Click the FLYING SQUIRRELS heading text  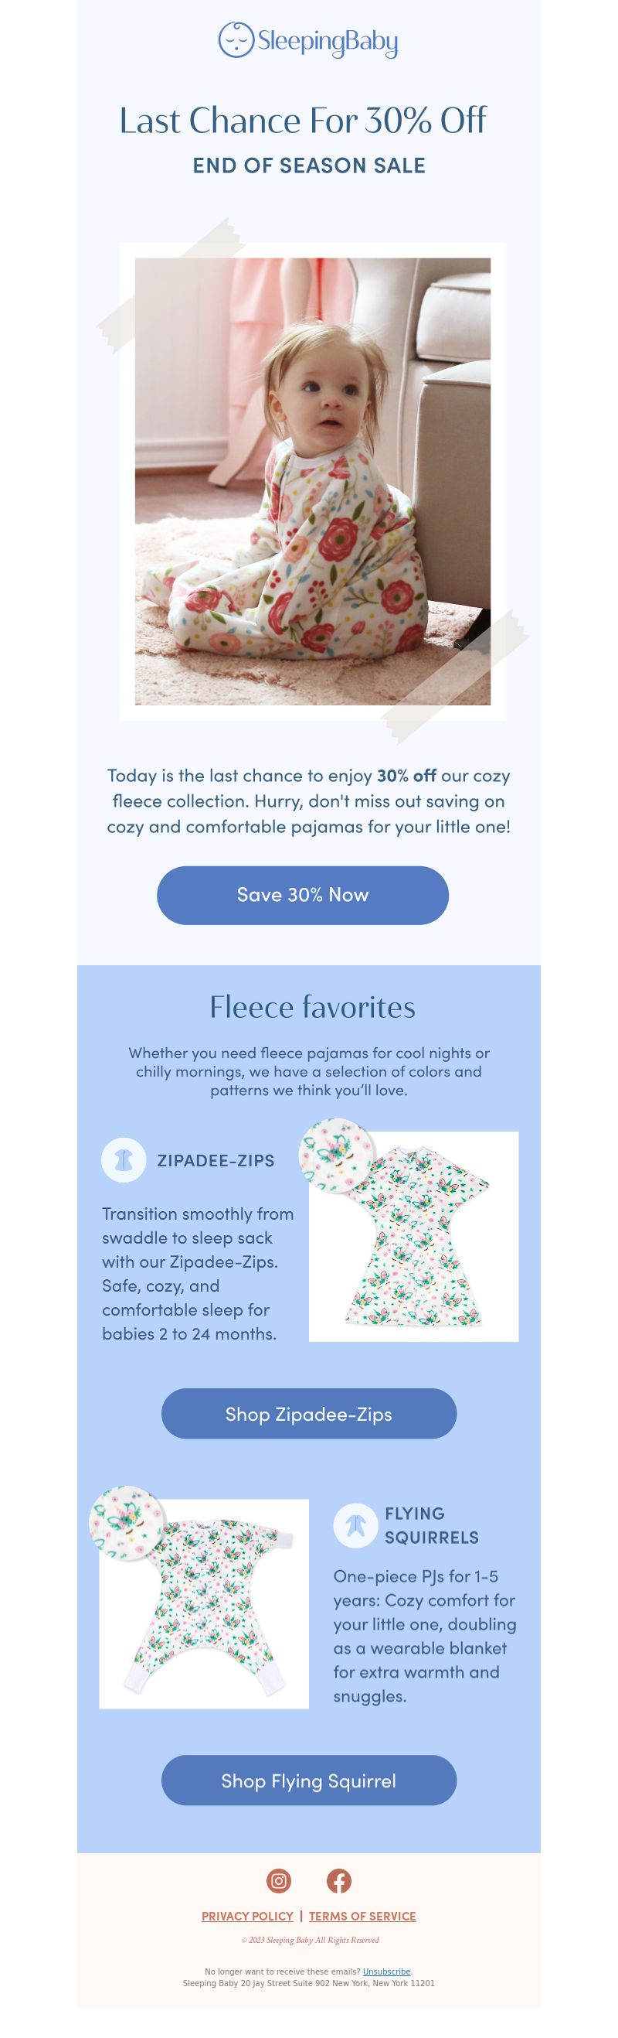point(432,1524)
